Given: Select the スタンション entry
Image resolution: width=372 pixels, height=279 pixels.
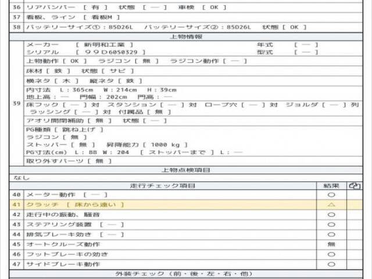Looking at the screenshot, I should tap(152, 105).
